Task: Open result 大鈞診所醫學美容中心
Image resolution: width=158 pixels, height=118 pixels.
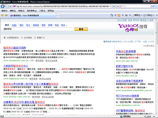Action: pos(16,66)
